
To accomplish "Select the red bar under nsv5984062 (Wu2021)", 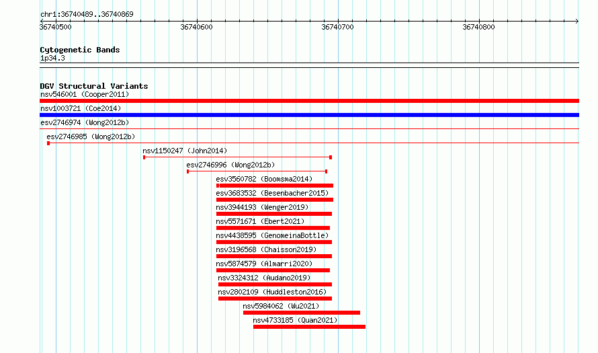I will [302, 313].
